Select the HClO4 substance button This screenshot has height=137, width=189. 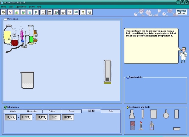click(x=68, y=117)
